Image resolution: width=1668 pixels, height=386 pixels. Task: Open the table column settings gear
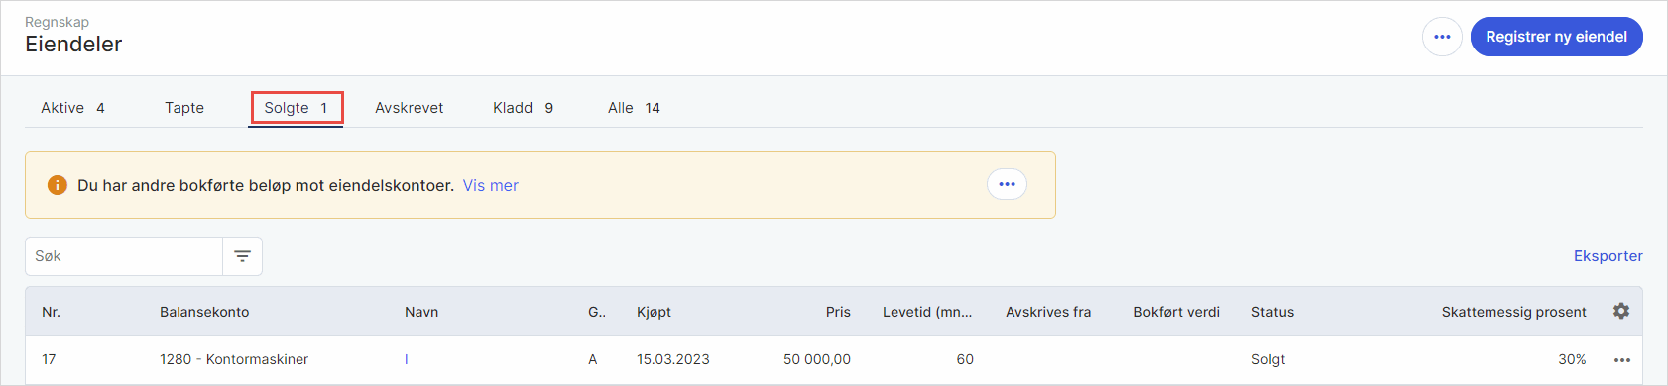[1621, 311]
